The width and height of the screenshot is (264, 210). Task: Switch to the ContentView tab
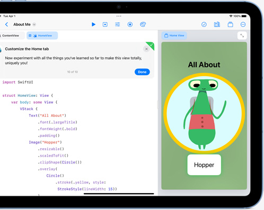pos(11,35)
